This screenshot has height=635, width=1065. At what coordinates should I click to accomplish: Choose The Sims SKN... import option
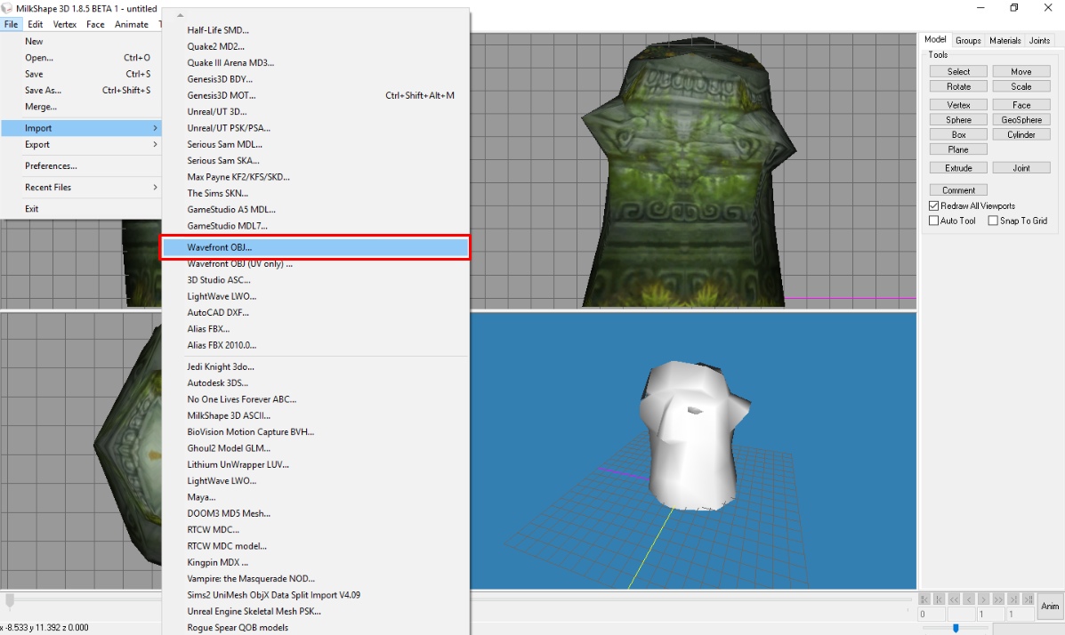coord(316,193)
